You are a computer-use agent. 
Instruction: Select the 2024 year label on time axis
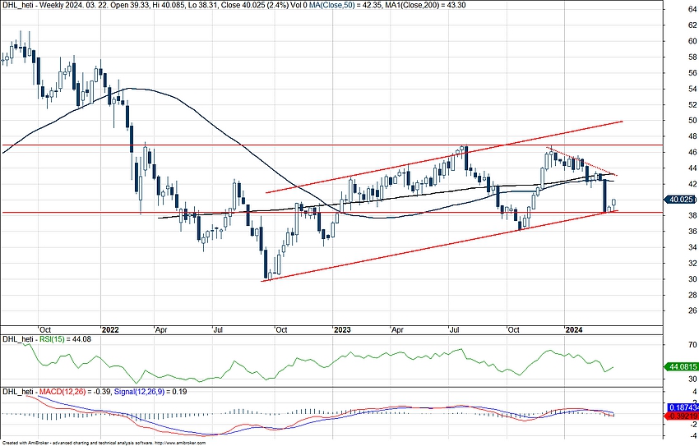(x=572, y=329)
